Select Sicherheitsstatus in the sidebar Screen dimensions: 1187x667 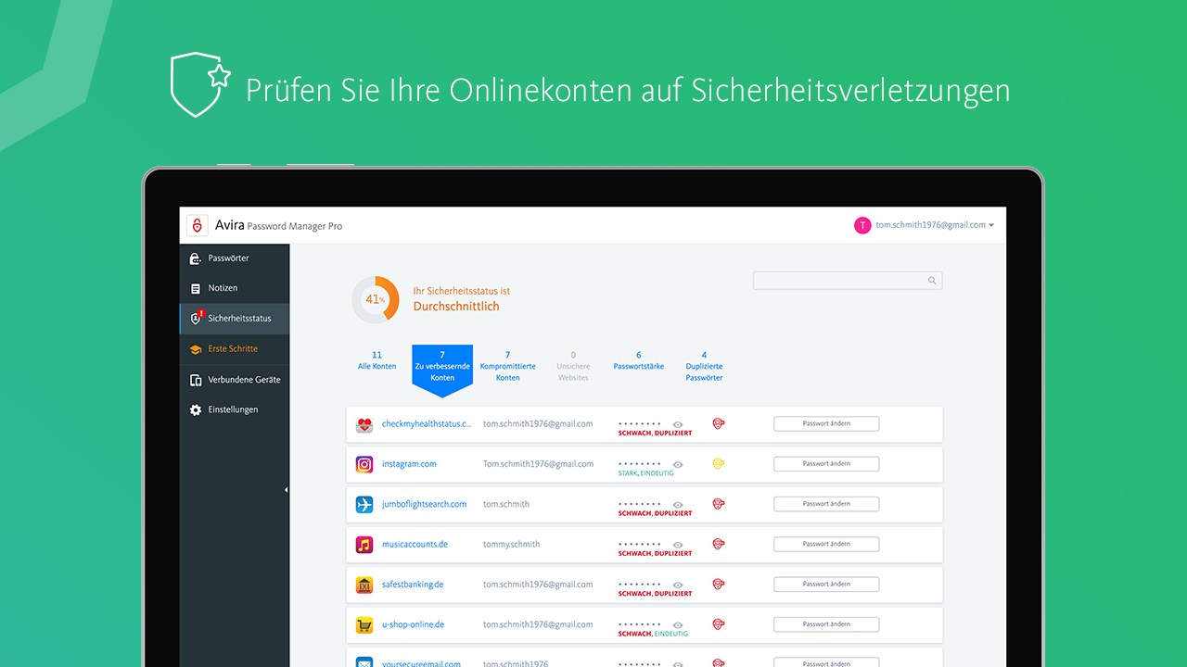click(x=235, y=319)
